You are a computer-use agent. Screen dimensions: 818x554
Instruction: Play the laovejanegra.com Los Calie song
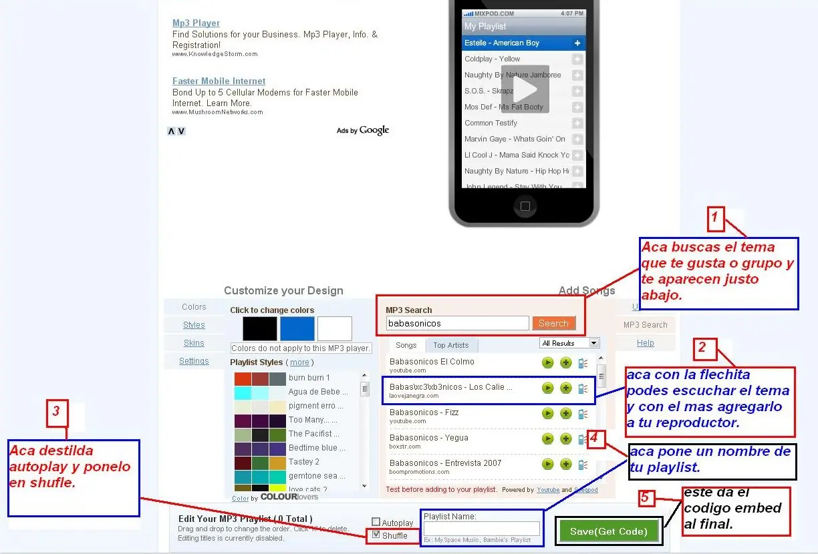[548, 388]
